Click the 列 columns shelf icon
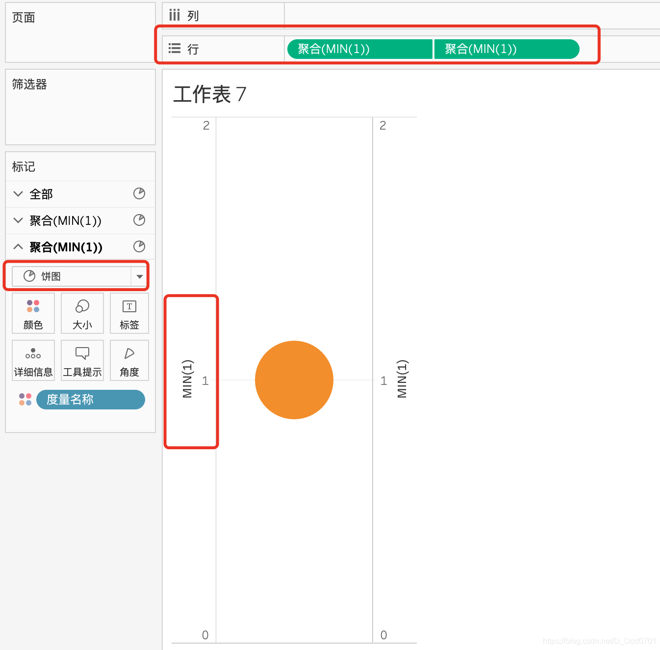Screen dimensions: 660x650 point(175,15)
